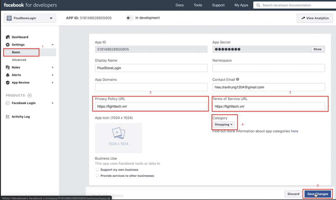The image size is (336, 200).
Task: Select Advanced settings in sidebar
Action: (19, 60)
